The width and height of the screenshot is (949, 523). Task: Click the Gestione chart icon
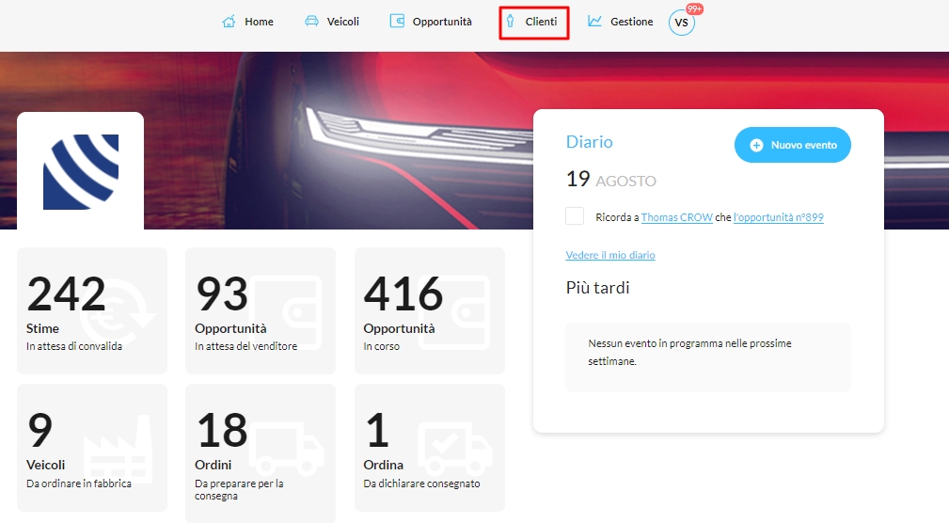coord(595,22)
